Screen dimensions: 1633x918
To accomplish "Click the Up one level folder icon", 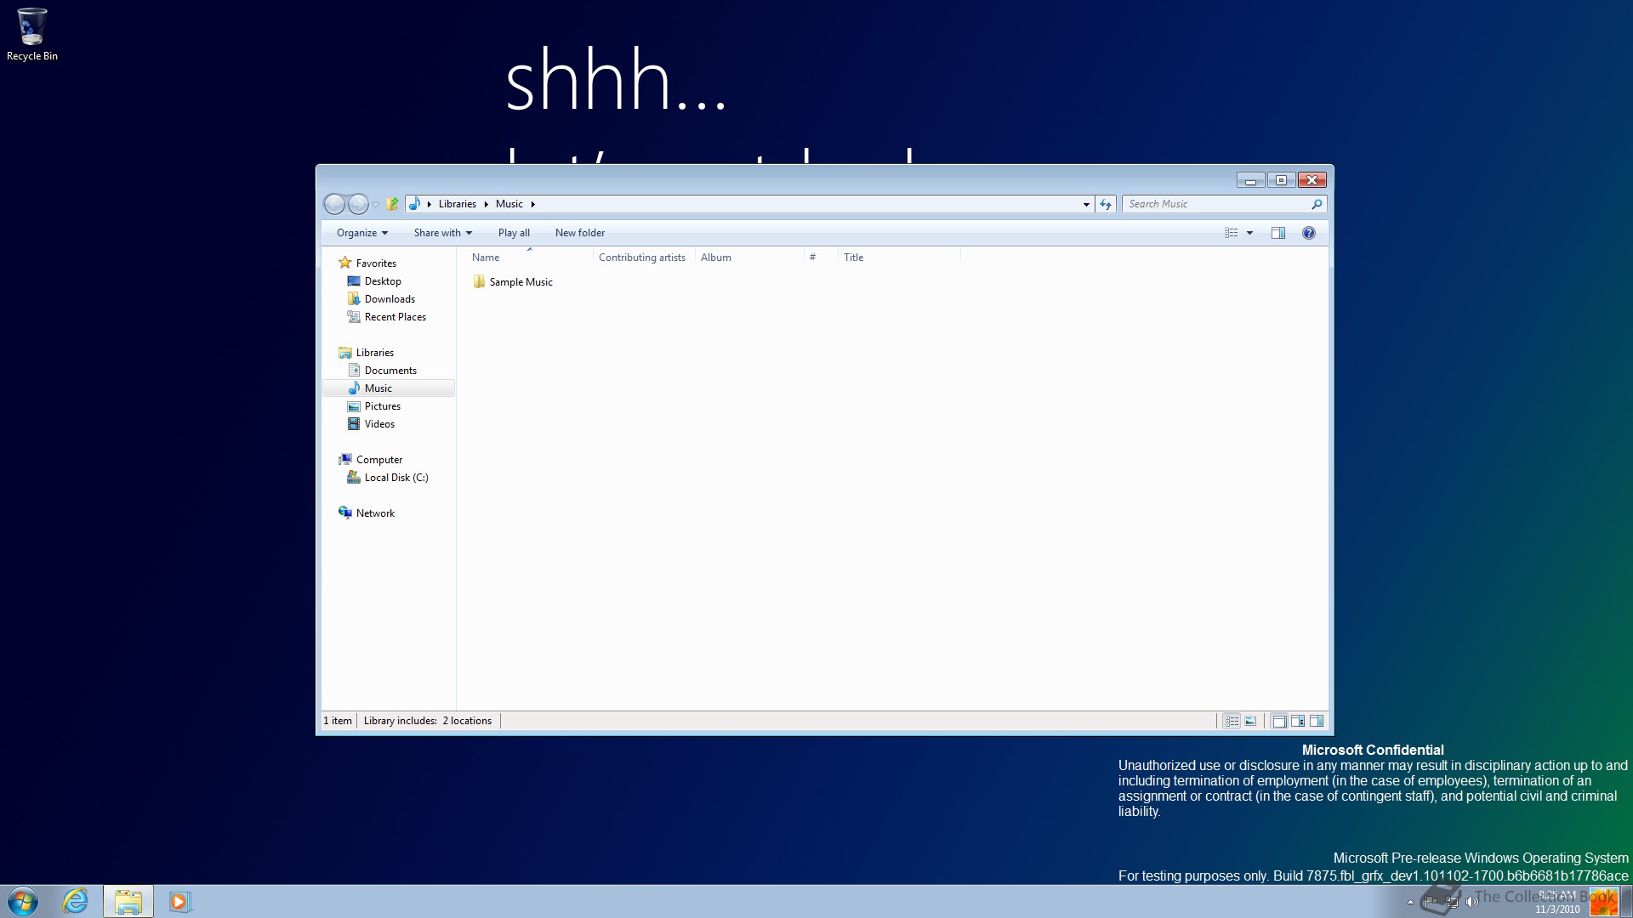I will coord(392,204).
